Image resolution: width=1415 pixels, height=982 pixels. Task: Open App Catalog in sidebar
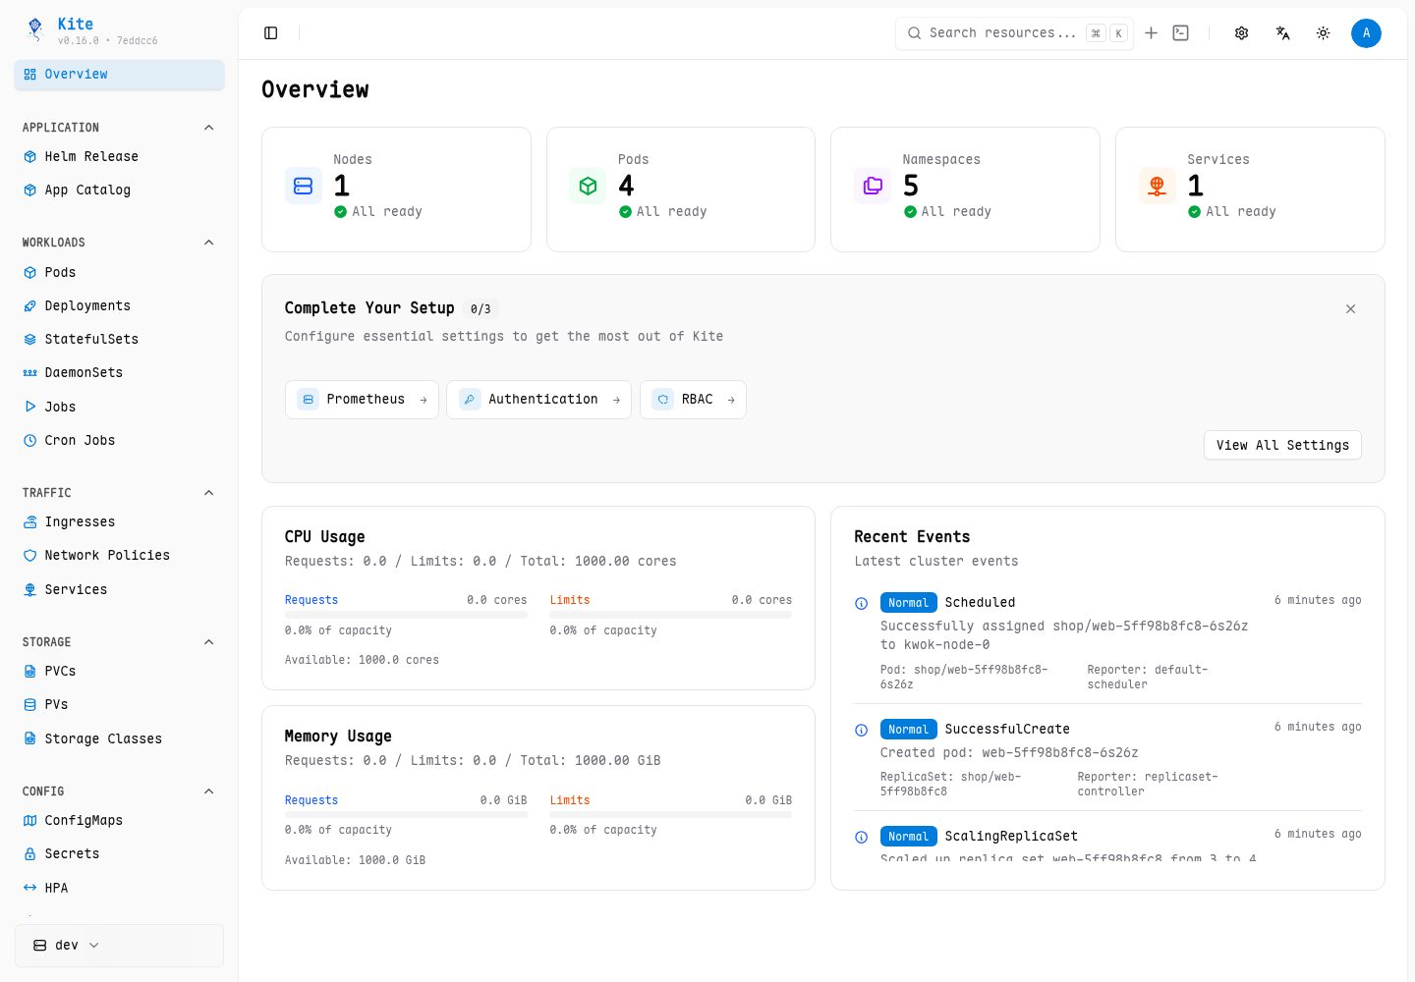(119, 191)
